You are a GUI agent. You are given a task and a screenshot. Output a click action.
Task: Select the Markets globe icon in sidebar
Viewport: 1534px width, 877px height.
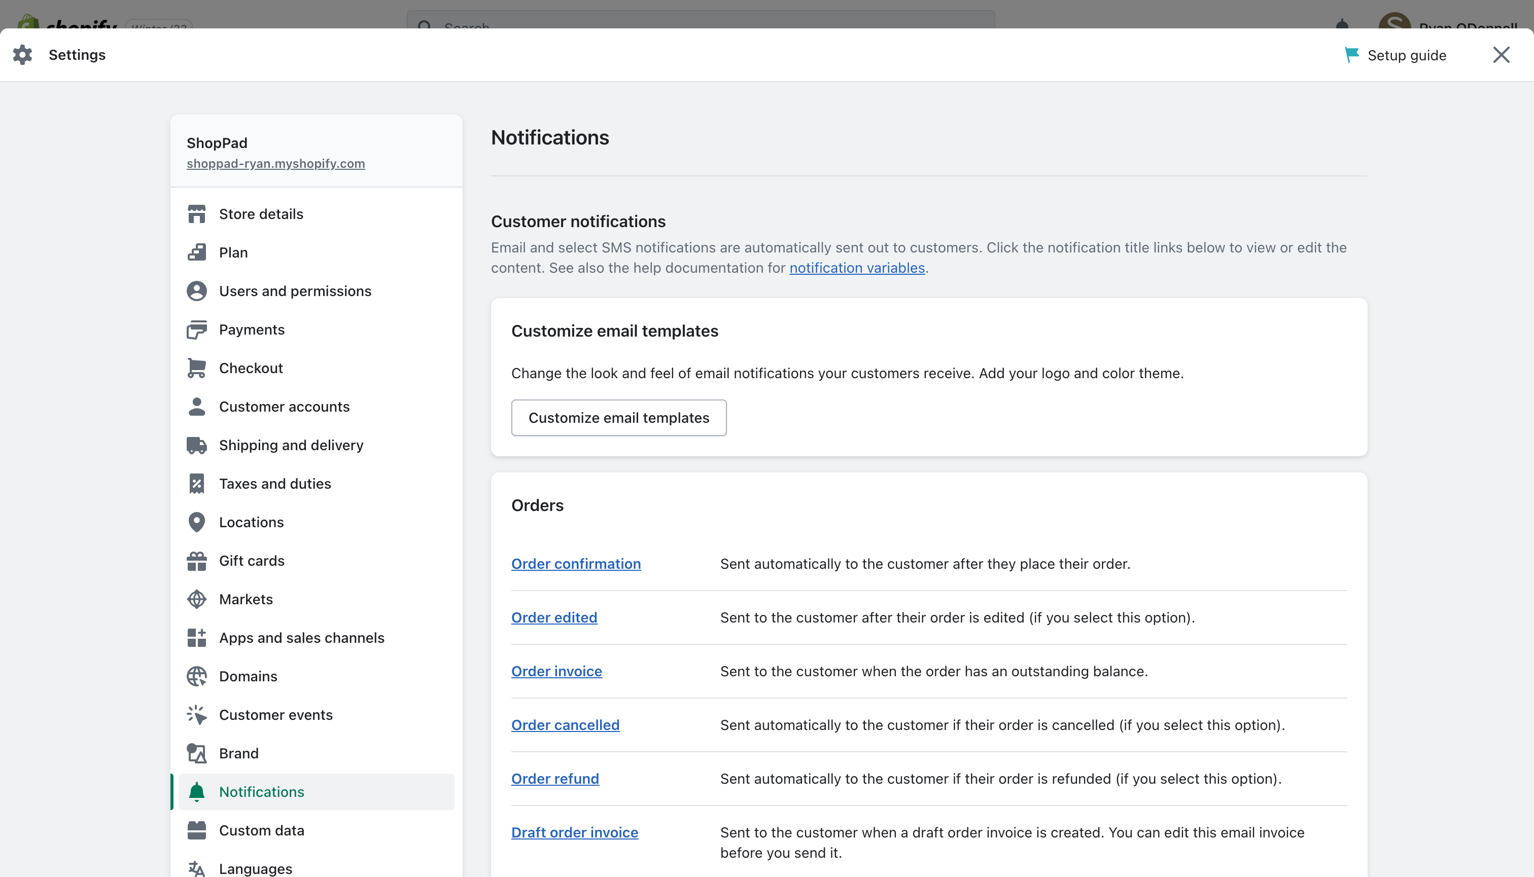pos(196,599)
